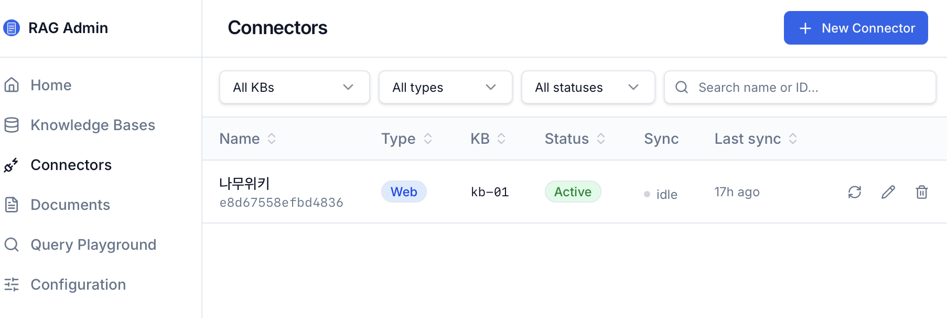947x318 pixels.
Task: Click the RAG Admin logo icon
Action: (x=12, y=28)
